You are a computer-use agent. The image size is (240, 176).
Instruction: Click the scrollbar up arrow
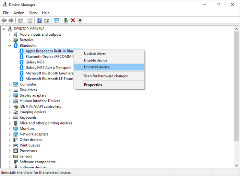click(236, 29)
